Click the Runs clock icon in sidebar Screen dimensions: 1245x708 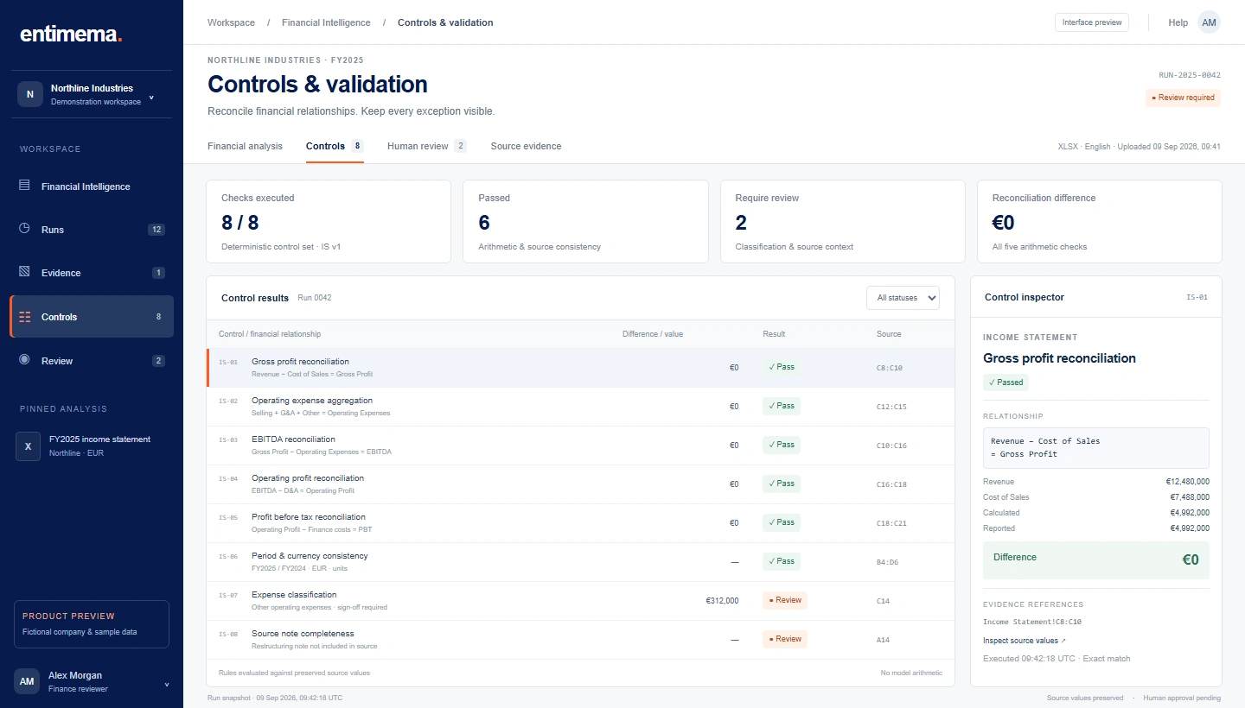(24, 229)
